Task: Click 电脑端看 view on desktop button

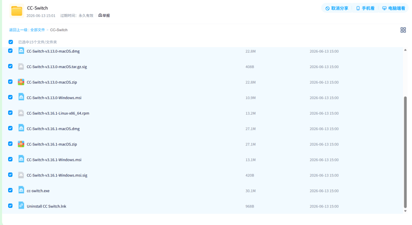Action: (393, 9)
